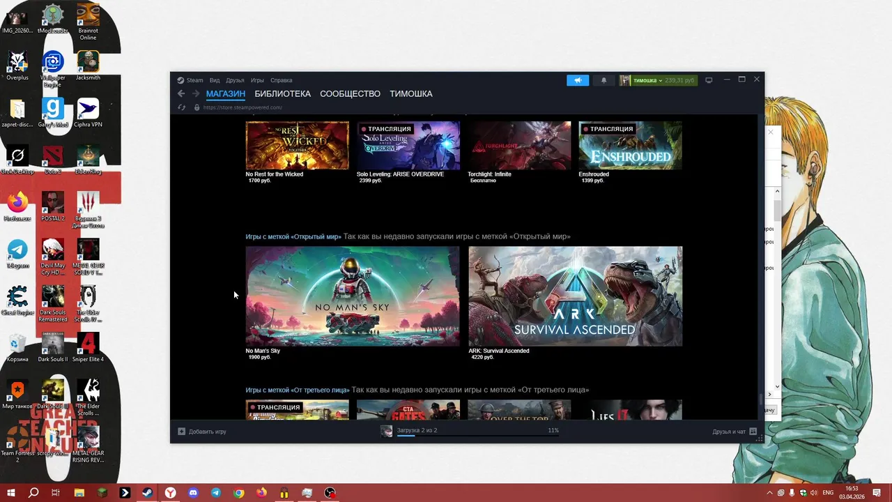Click the store URL address field
This screenshot has width=892, height=502.
point(243,107)
